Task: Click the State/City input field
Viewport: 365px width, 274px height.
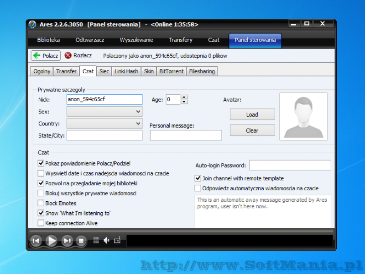Action: coord(104,135)
